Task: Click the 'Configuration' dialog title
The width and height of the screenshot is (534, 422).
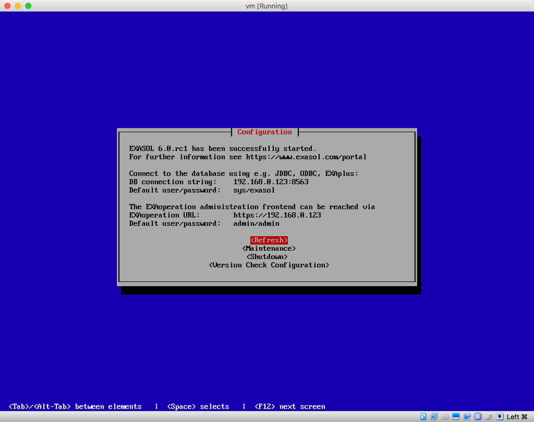Action: click(264, 132)
